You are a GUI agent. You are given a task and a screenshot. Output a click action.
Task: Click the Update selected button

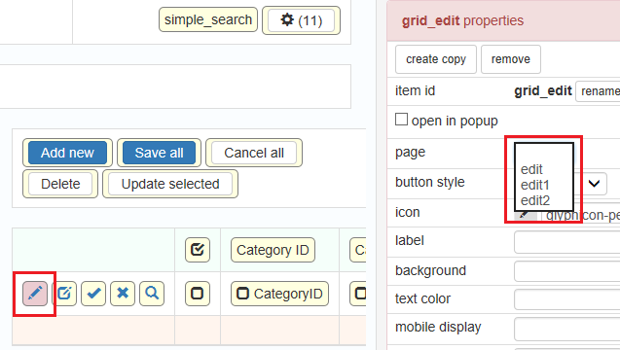[170, 184]
